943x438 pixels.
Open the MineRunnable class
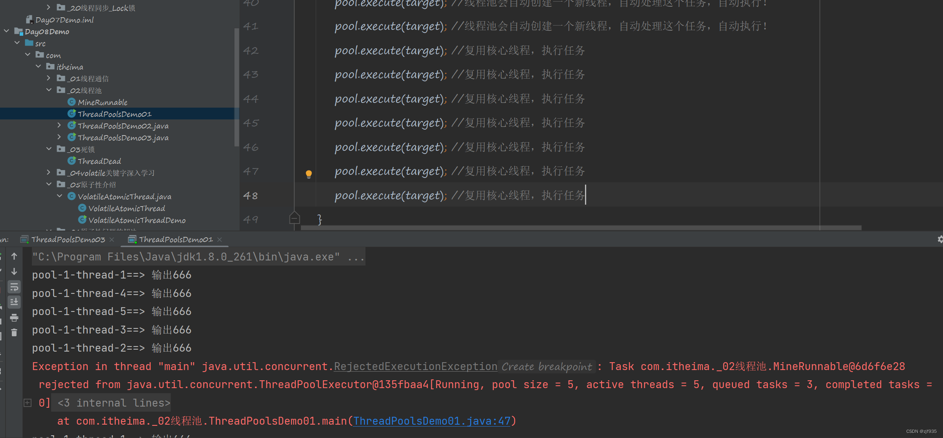click(103, 102)
